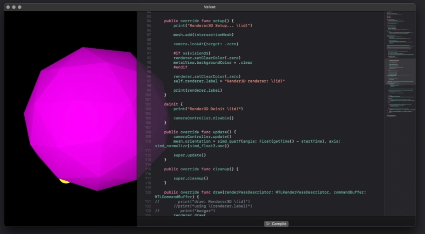425x234 pixels.
Task: Click the camera.lookAt(target: .zero) line
Action: coord(206,44)
